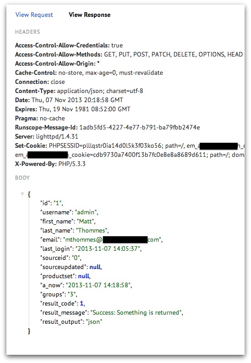Click the "admin" username value
The image size is (251, 363).
pos(85,213)
